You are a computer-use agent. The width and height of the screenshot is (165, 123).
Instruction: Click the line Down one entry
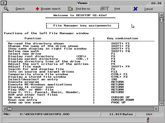(x=22, y=100)
